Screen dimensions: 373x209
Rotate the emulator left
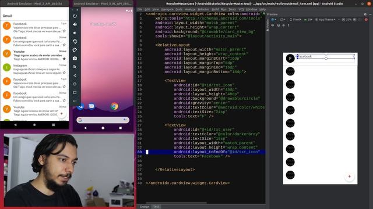click(x=75, y=41)
